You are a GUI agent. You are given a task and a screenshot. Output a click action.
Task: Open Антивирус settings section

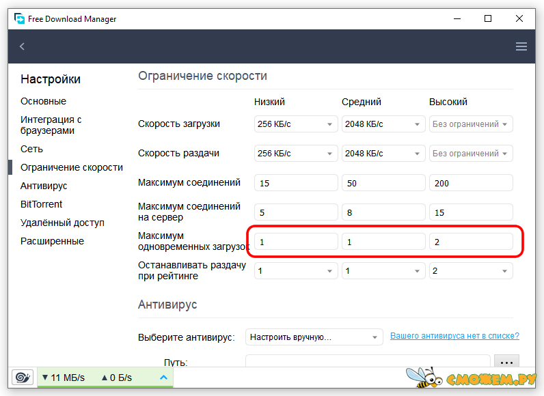click(44, 186)
